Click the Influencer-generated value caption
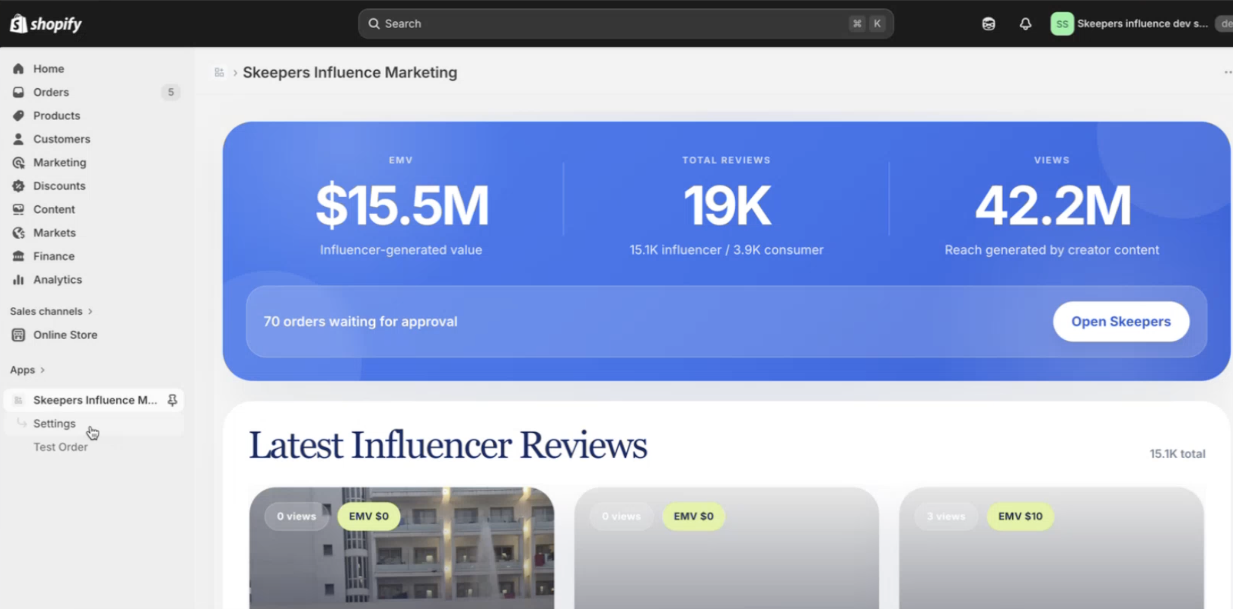The width and height of the screenshot is (1233, 609). [401, 249]
